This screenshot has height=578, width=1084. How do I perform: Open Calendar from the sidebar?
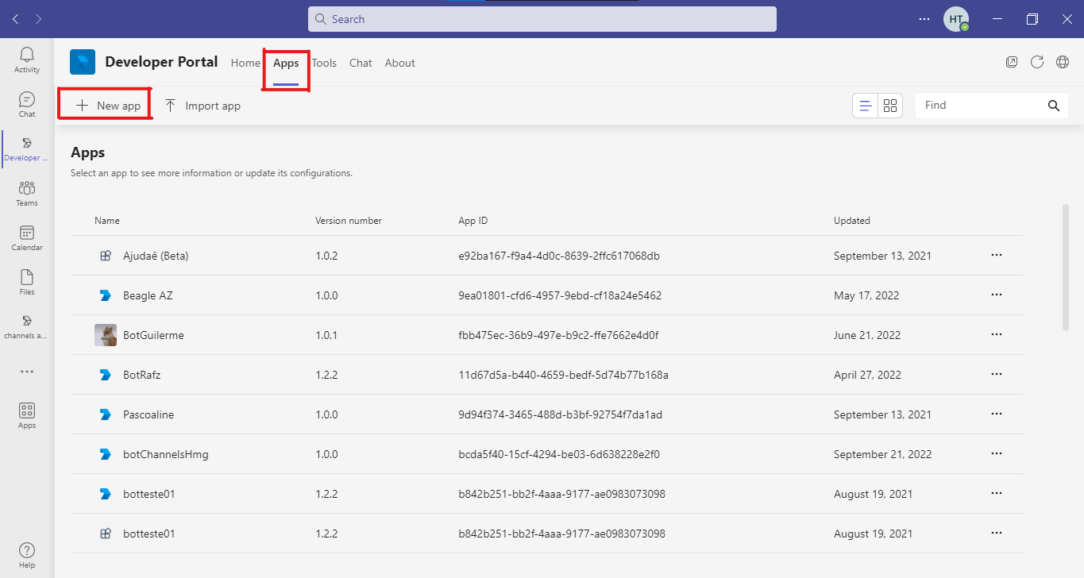[x=27, y=237]
